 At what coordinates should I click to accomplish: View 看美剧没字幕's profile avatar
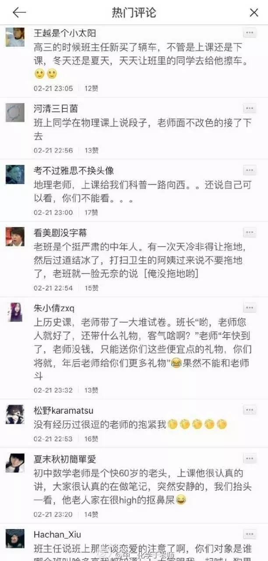[x=15, y=237]
